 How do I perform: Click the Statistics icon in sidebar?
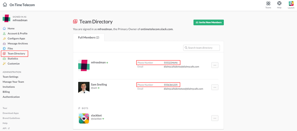coord(4,59)
